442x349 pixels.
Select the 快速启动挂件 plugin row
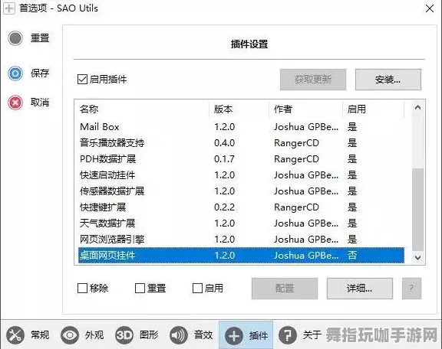(x=241, y=175)
